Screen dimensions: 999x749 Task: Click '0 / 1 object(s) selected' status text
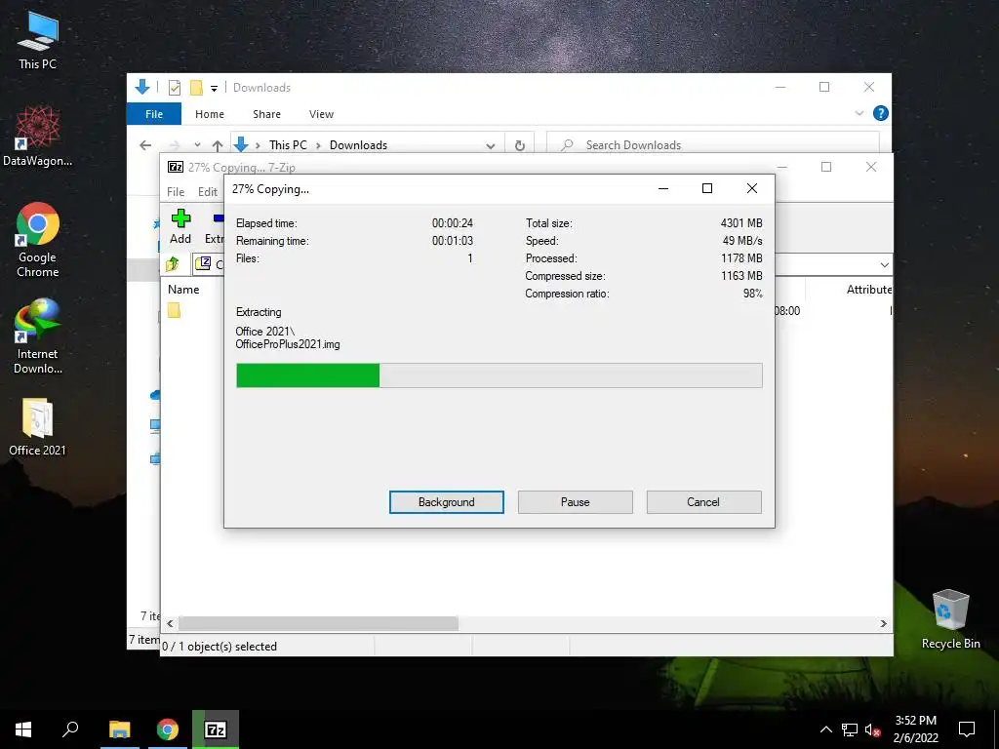(x=220, y=647)
